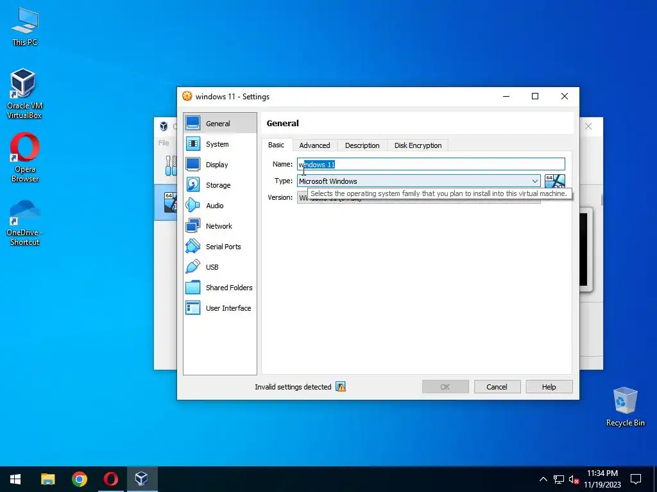Switch to the Description tab
657x492 pixels.
coord(362,145)
